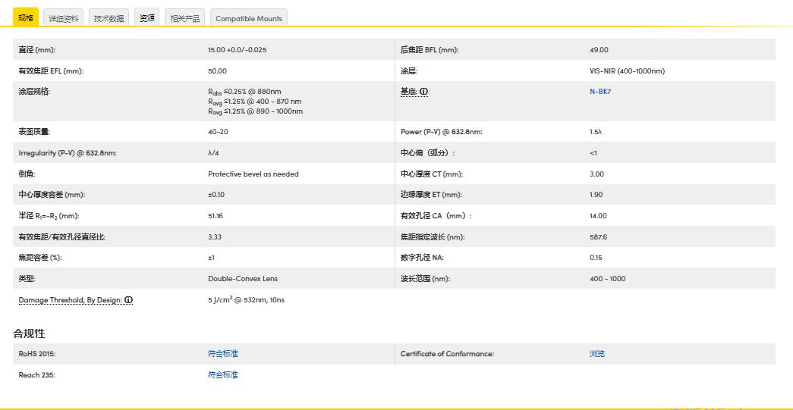Screen dimensions: 793x410
Task: Open the 资源 tab
Action: (x=147, y=18)
